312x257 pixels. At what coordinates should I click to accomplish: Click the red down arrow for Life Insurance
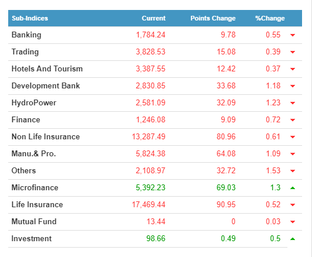[293, 205]
